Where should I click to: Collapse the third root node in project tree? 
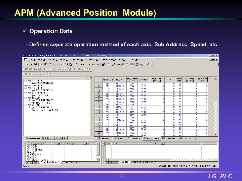[x=26, y=88]
